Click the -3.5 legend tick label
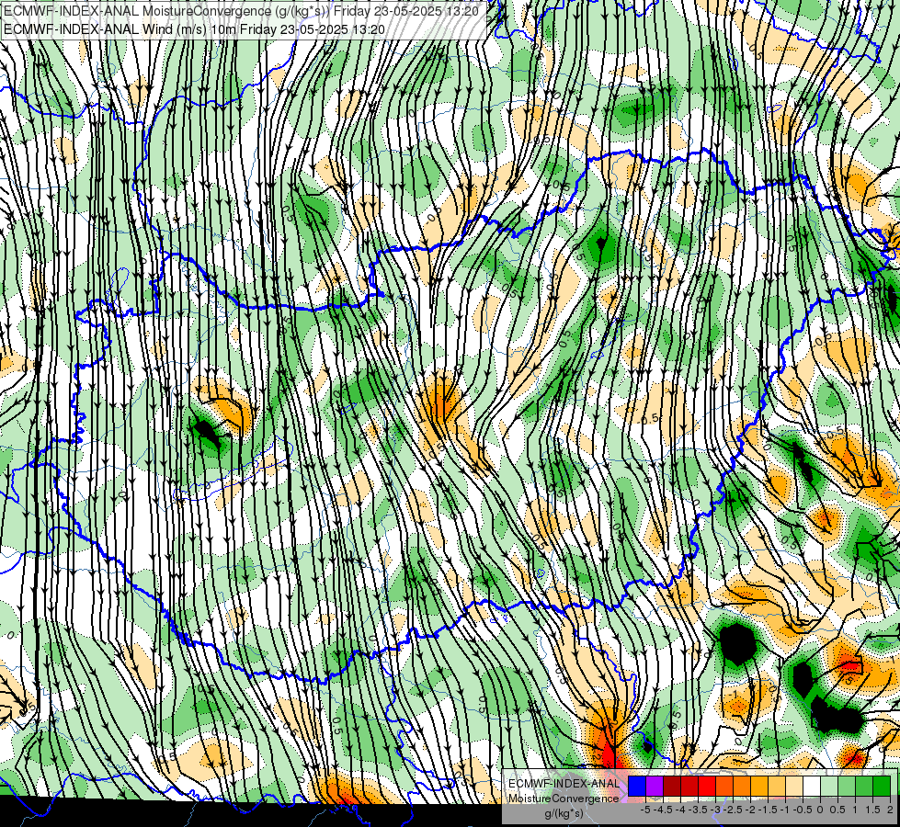Viewport: 900px width, 827px height. (x=698, y=810)
